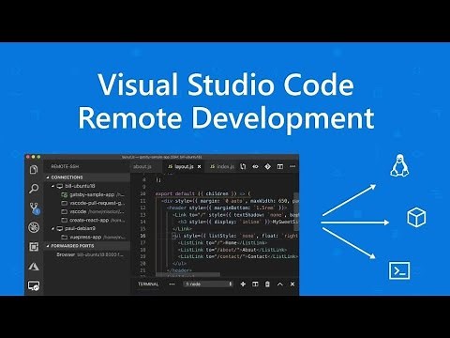Switch to the TERMINAL panel tab
This screenshot has height=338, width=450.
click(x=148, y=284)
